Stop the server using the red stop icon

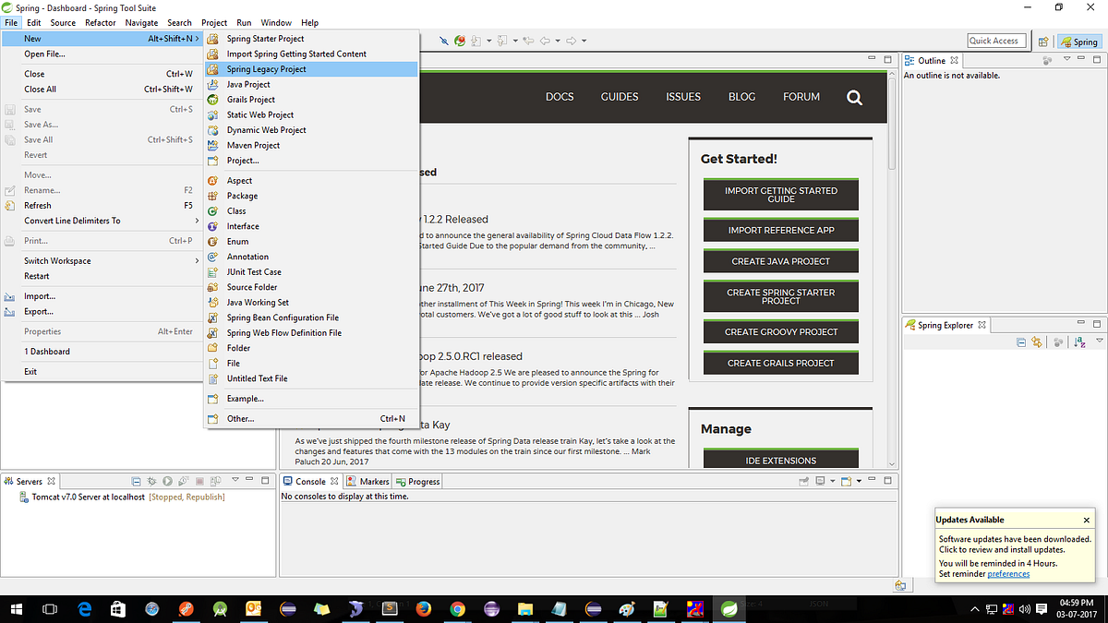(200, 481)
